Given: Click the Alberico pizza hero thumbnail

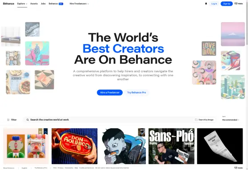Looking at the screenshot, I should click(x=18, y=82).
